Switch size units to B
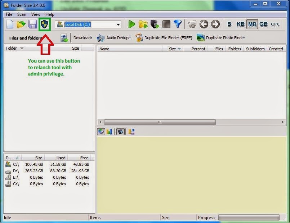 click(x=229, y=24)
